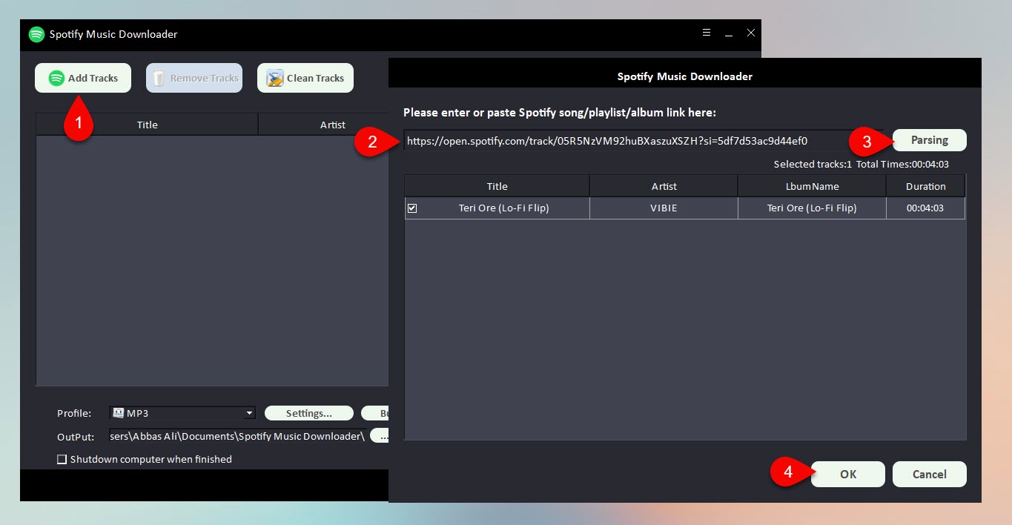This screenshot has width=1012, height=525.
Task: Click the LbumName column header
Action: pos(812,186)
